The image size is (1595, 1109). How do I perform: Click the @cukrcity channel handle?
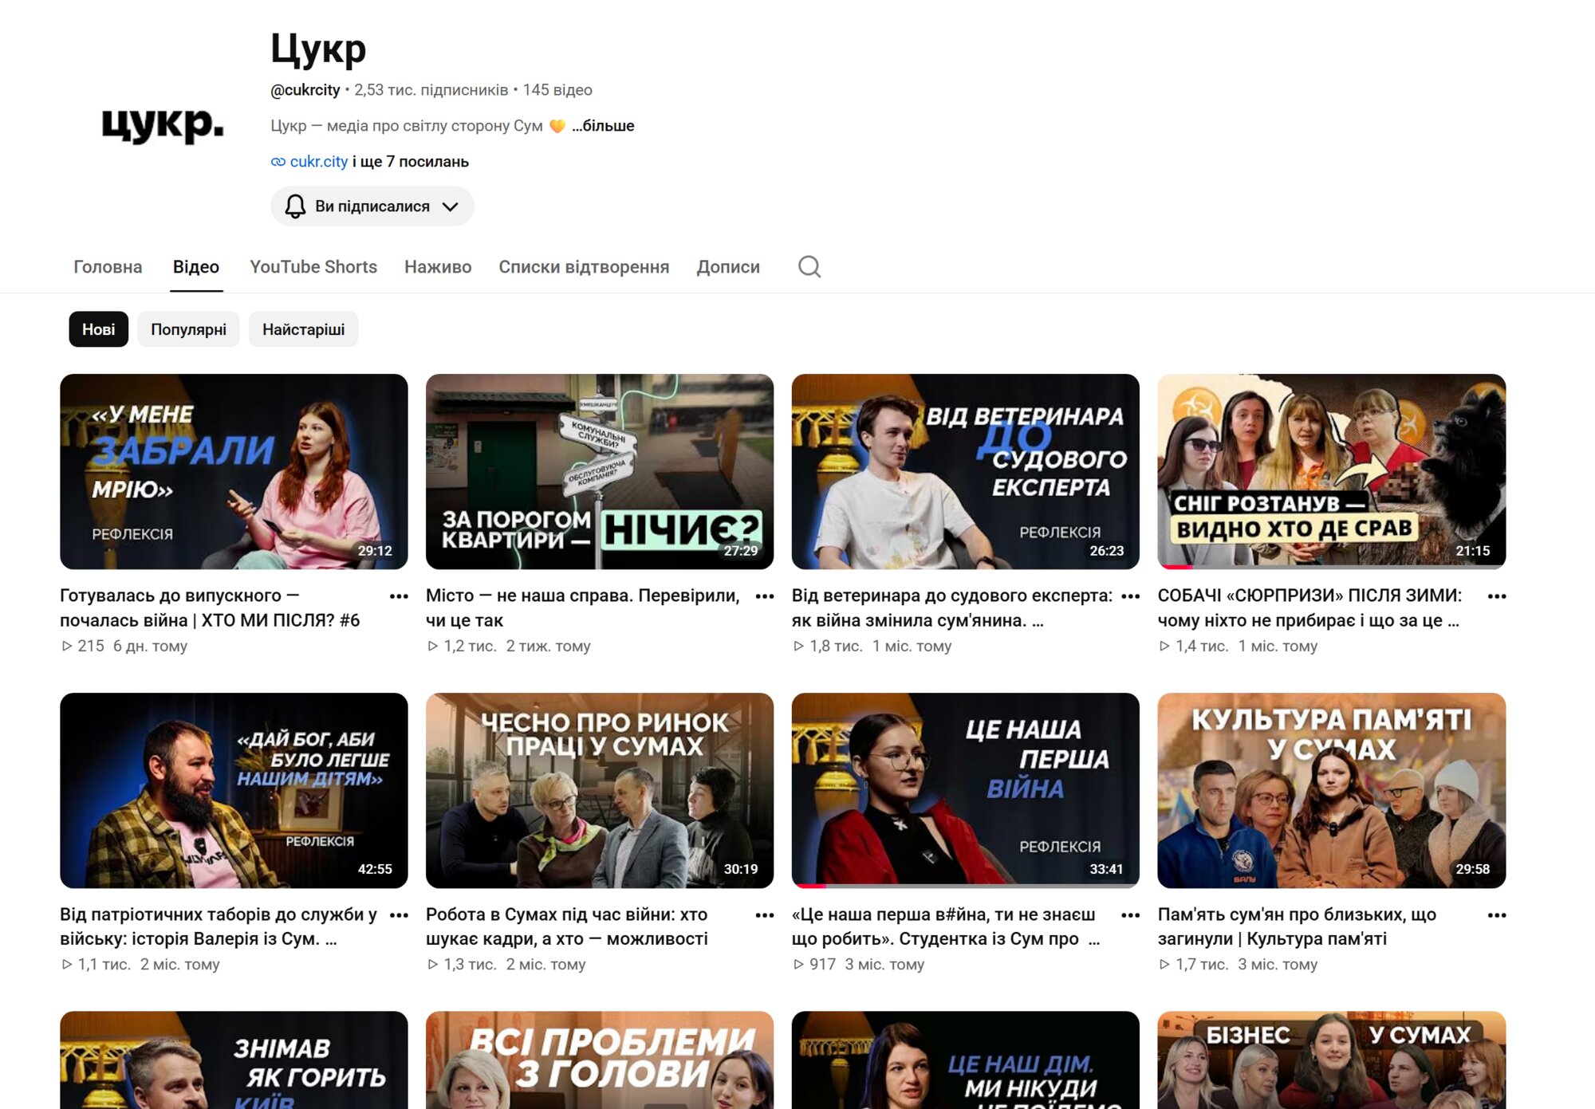[x=305, y=90]
